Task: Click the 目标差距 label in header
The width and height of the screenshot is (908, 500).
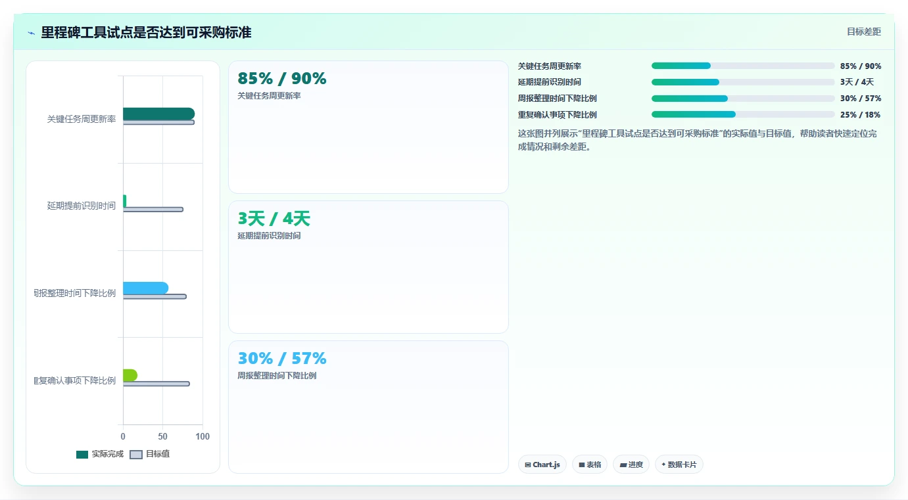Action: pos(864,32)
